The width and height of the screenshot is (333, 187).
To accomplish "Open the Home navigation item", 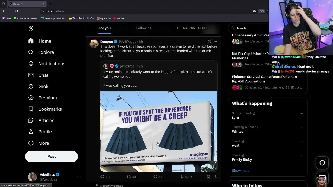I will [x=40, y=41].
